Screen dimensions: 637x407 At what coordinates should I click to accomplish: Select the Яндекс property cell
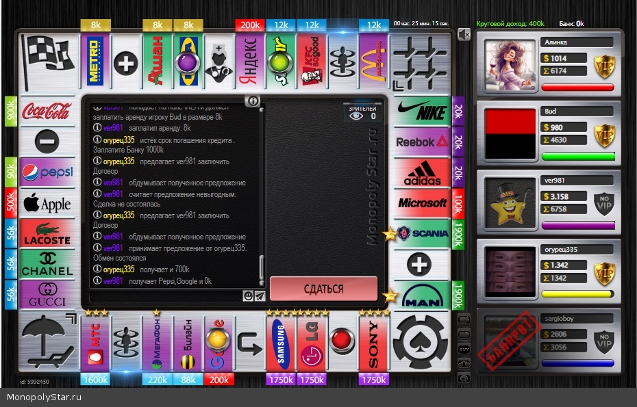coord(249,62)
